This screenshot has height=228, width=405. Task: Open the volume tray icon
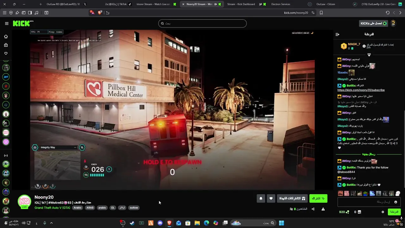click(23, 223)
